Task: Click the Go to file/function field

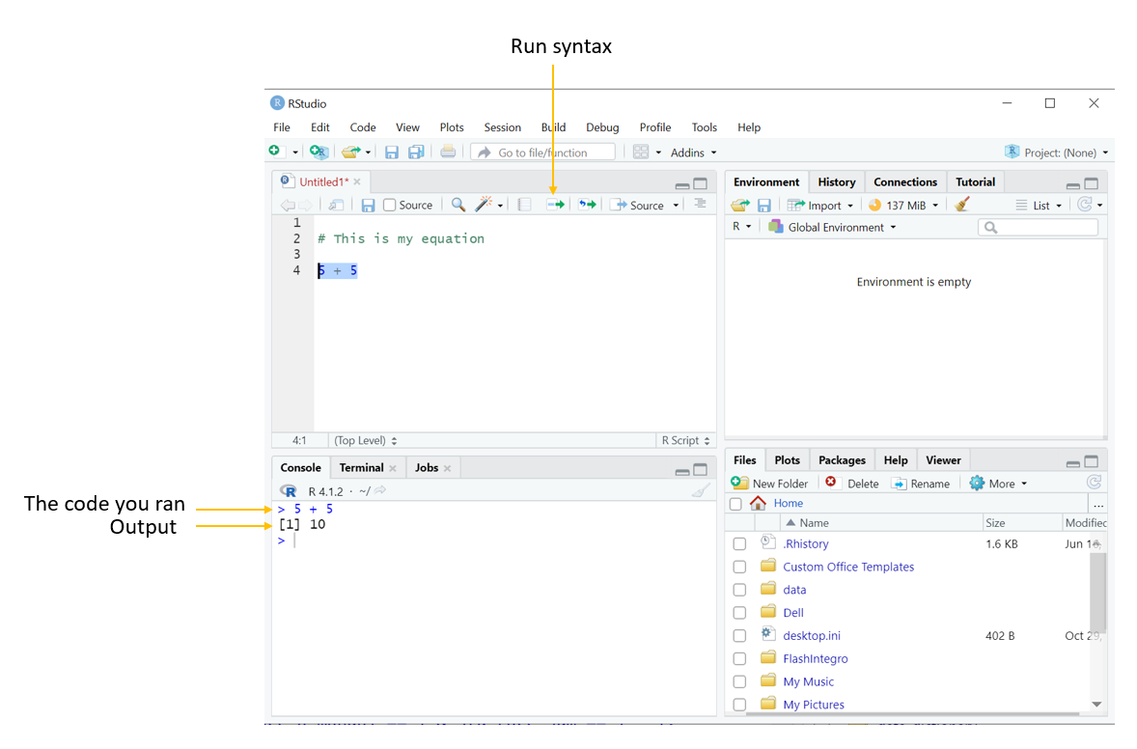Action: tap(542, 153)
